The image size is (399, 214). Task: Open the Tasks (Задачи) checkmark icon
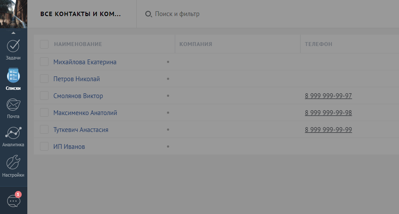[13, 46]
